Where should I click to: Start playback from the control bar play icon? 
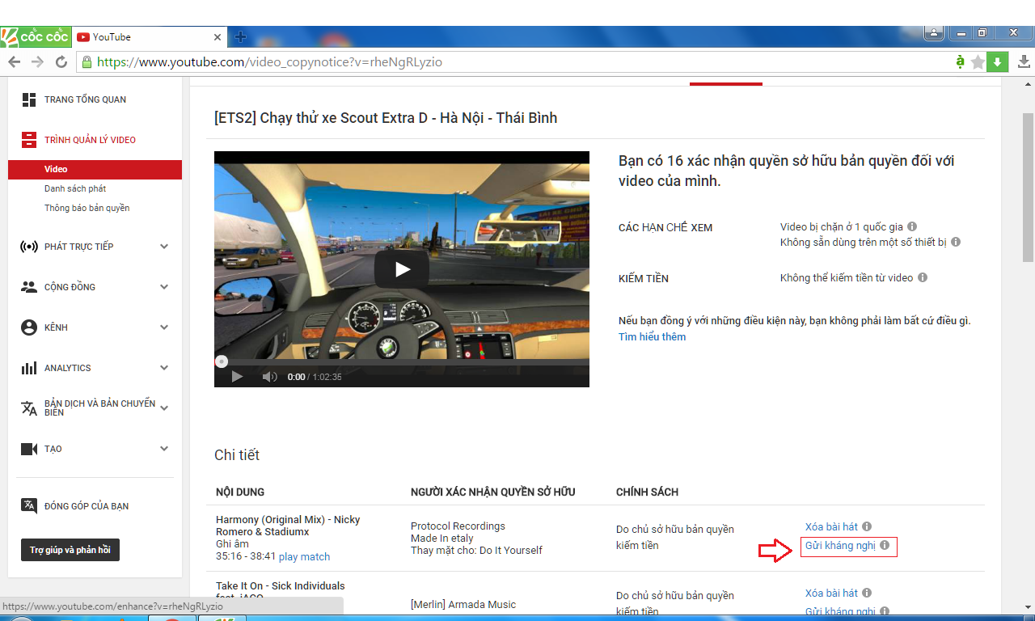coord(237,377)
